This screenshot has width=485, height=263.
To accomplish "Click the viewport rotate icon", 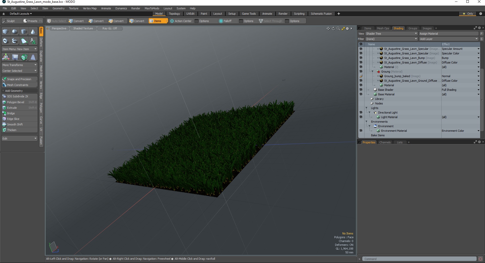I will [x=333, y=29].
